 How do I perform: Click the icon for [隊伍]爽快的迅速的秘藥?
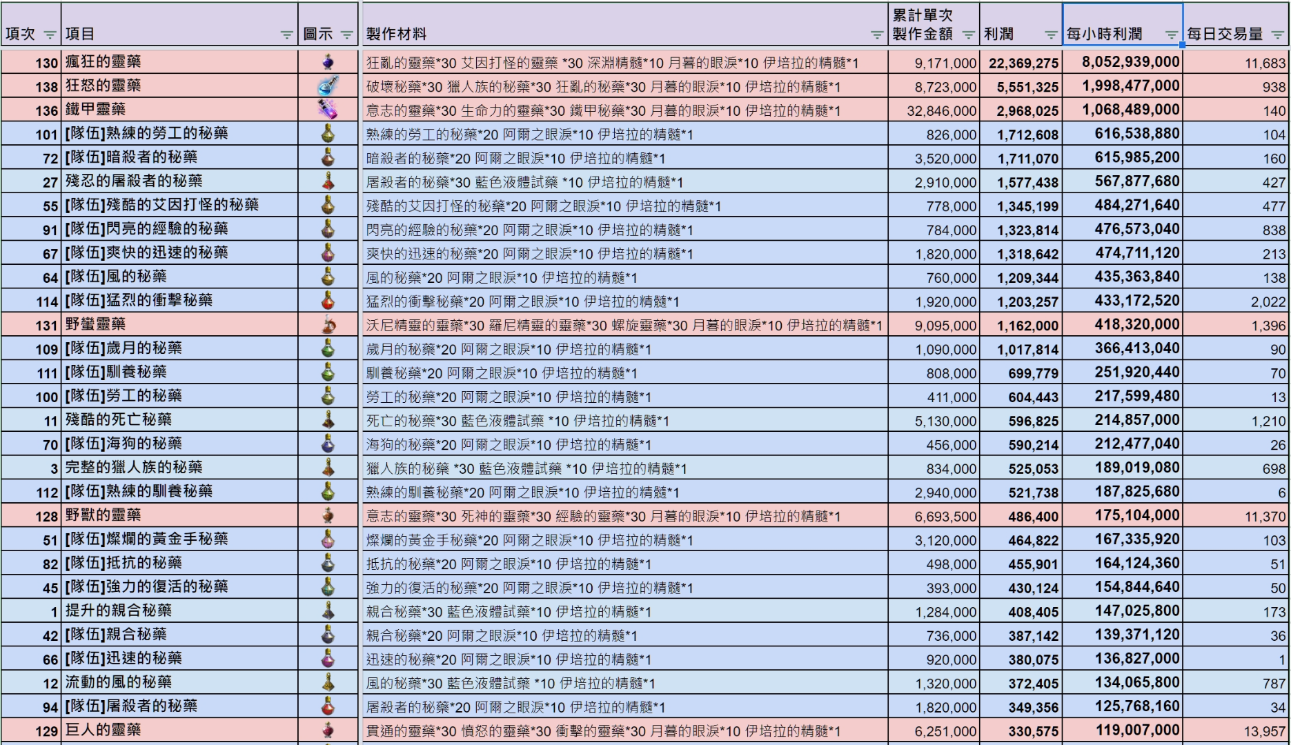328,253
